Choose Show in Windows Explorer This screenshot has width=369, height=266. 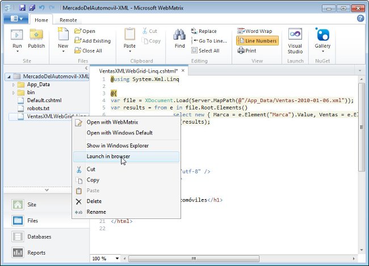[127, 146]
